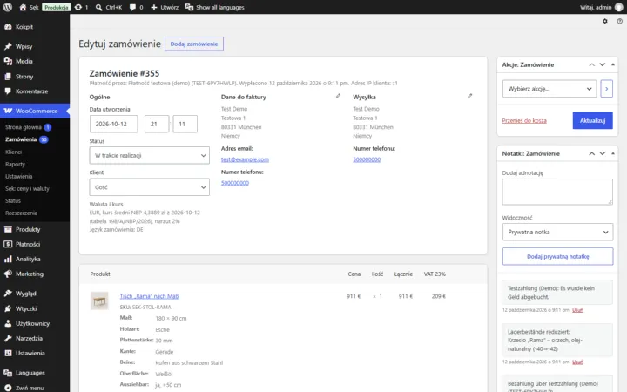
Task: Collapse the Notatki: Zamówienie panel toggle triangle
Action: [x=612, y=153]
